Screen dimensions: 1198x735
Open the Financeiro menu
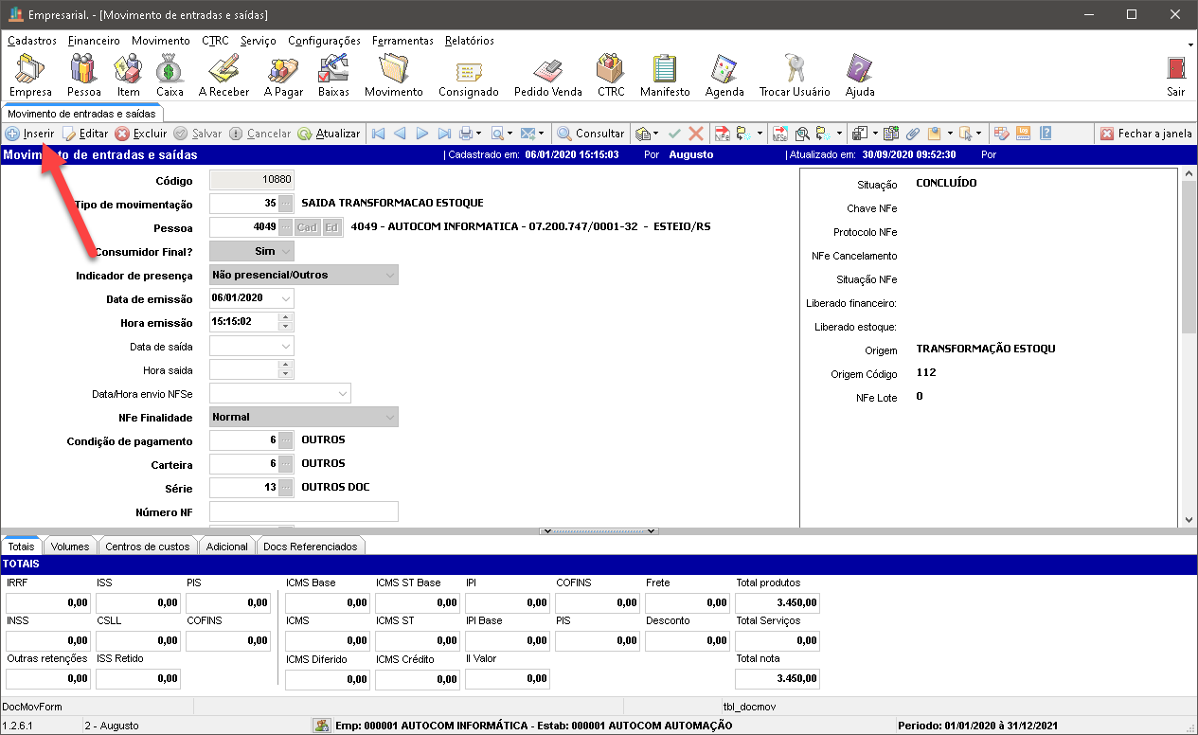[x=94, y=41]
